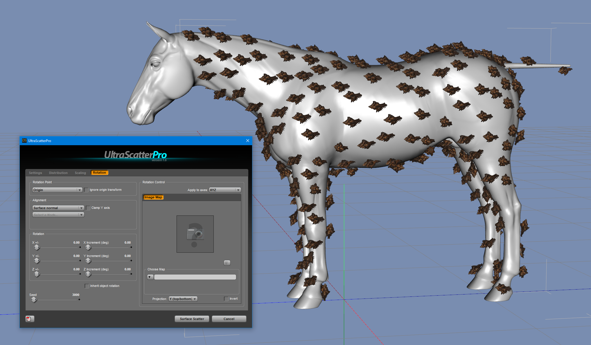Viewport: 591px width, 345px height.
Task: Open the Scaling tab
Action: [80, 173]
